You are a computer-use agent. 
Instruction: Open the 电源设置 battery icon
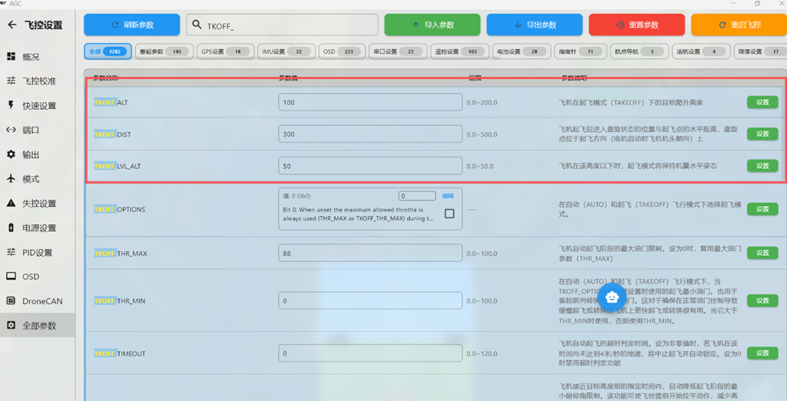coord(12,228)
